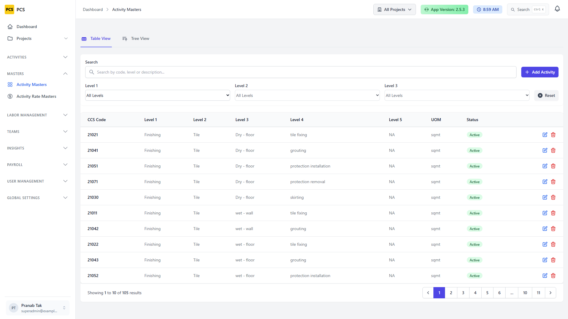568x319 pixels.
Task: Click Dashboard in the breadcrumb
Action: (x=93, y=9)
